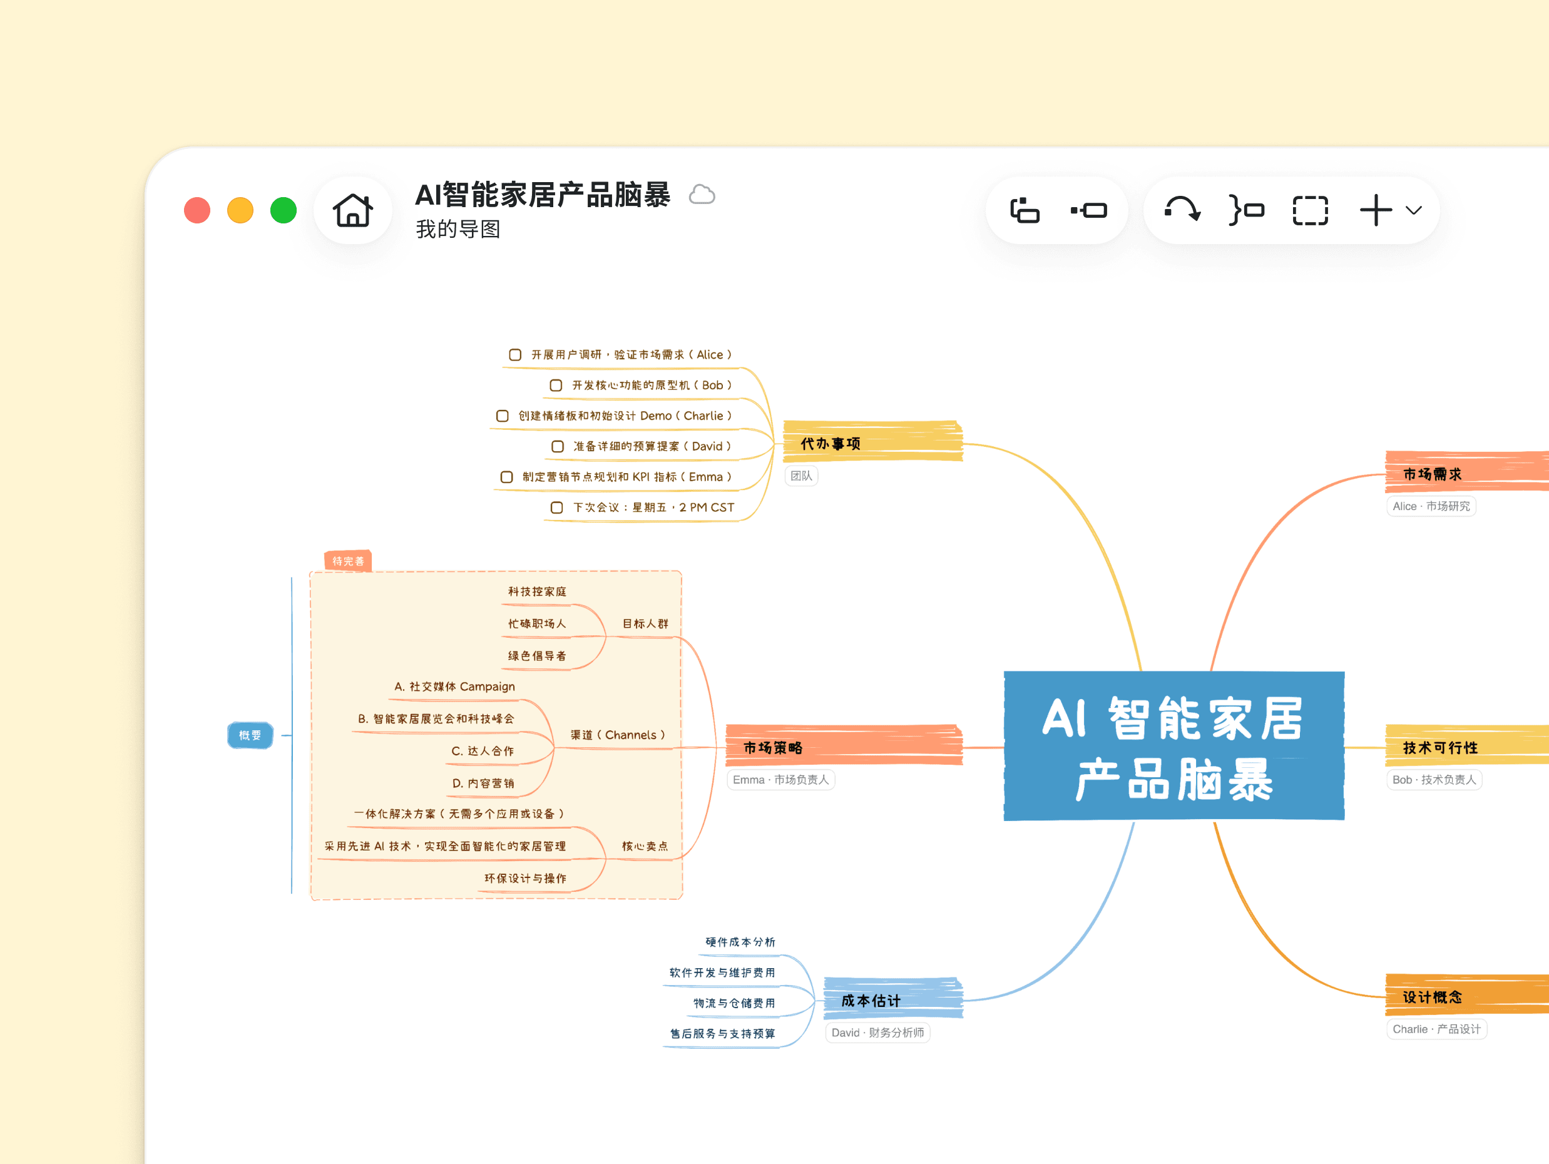The width and height of the screenshot is (1549, 1164).
Task: Check the Alice user research task
Action: [x=516, y=354]
